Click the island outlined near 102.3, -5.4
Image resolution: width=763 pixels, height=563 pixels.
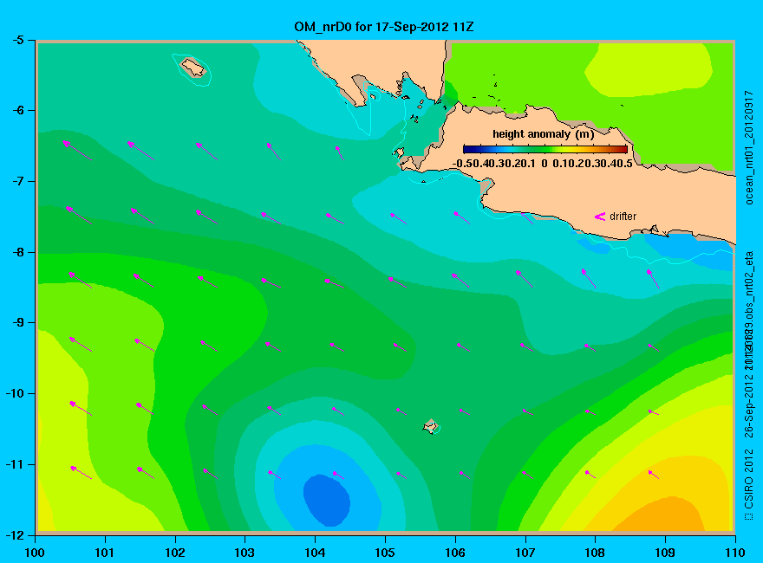pyautogui.click(x=193, y=67)
